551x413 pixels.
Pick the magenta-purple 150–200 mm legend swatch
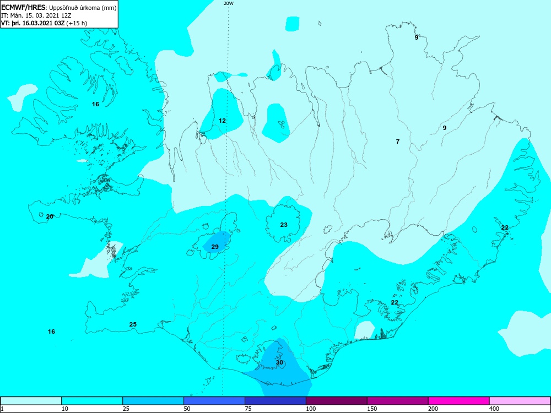pyautogui.click(x=398, y=401)
